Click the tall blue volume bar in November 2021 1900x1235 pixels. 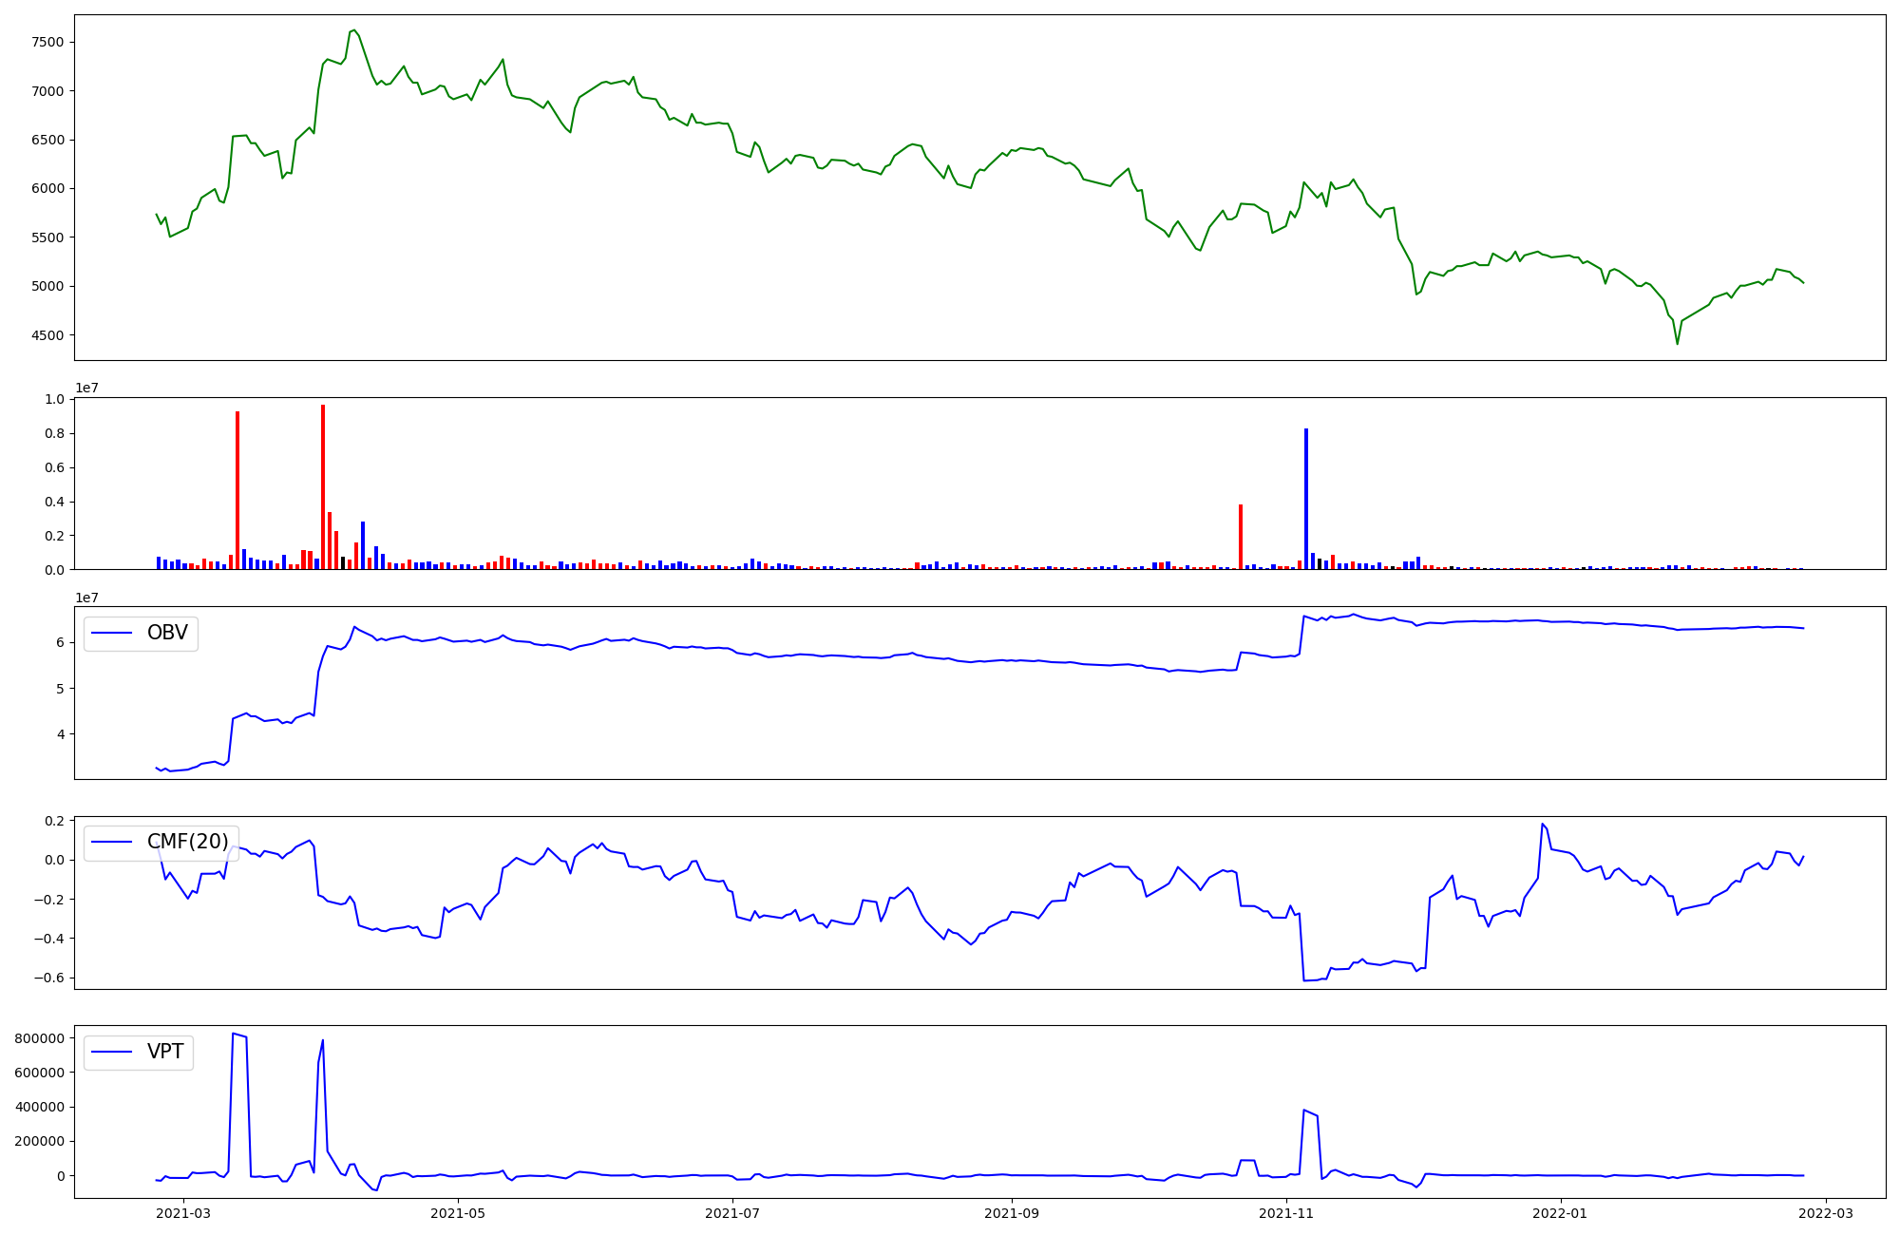pyautogui.click(x=1306, y=499)
